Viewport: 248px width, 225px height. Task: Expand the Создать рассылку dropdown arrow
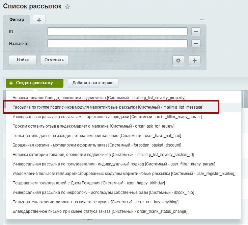58,83
